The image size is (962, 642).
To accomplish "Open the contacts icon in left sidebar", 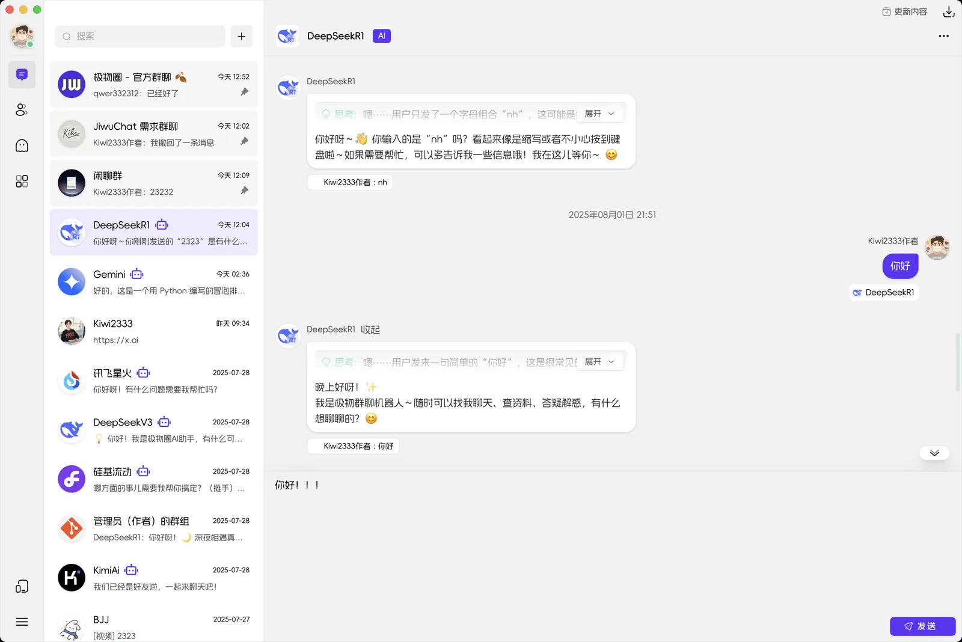I will [22, 110].
